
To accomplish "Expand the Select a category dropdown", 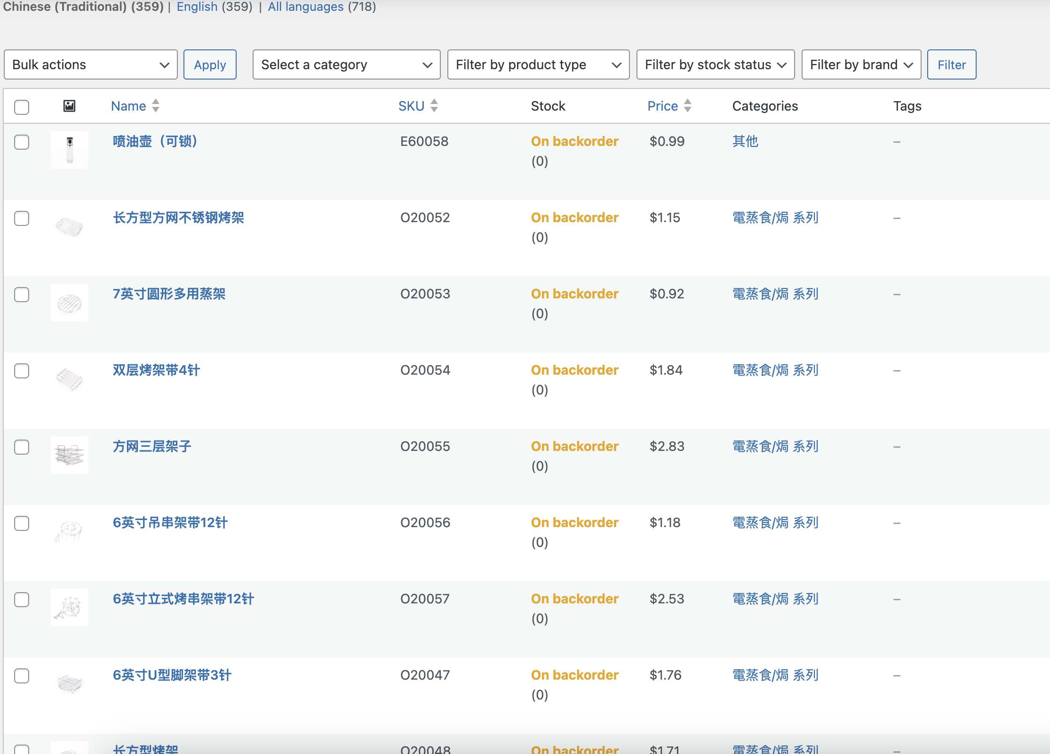I will coord(346,64).
